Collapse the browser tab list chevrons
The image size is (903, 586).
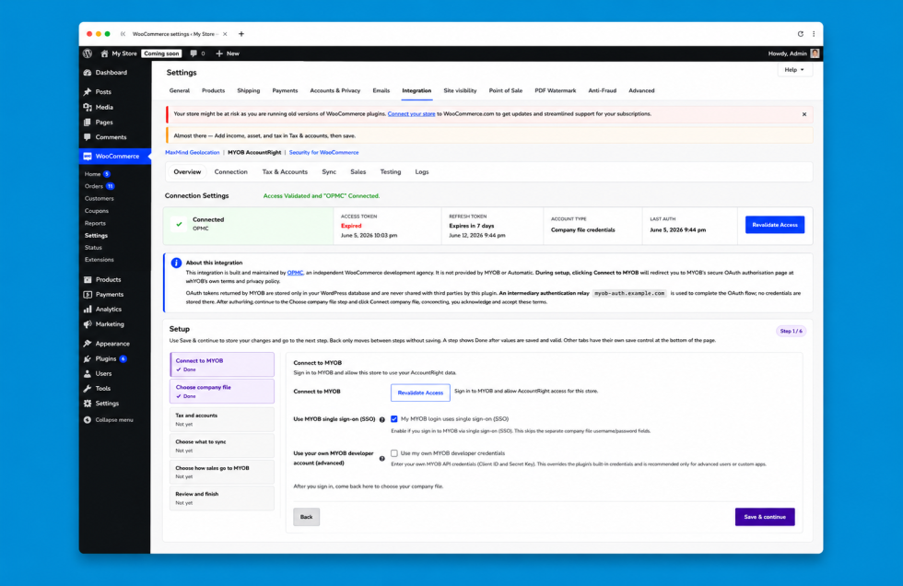point(123,34)
